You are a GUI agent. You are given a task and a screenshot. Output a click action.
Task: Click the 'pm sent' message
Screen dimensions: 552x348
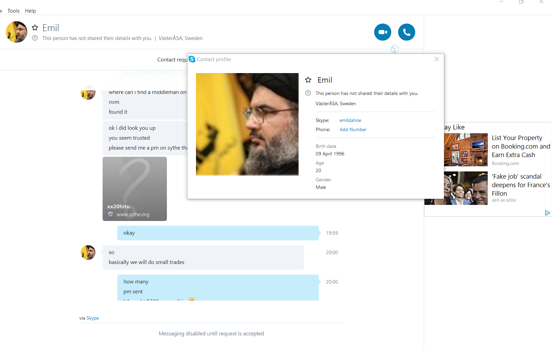[x=133, y=292]
